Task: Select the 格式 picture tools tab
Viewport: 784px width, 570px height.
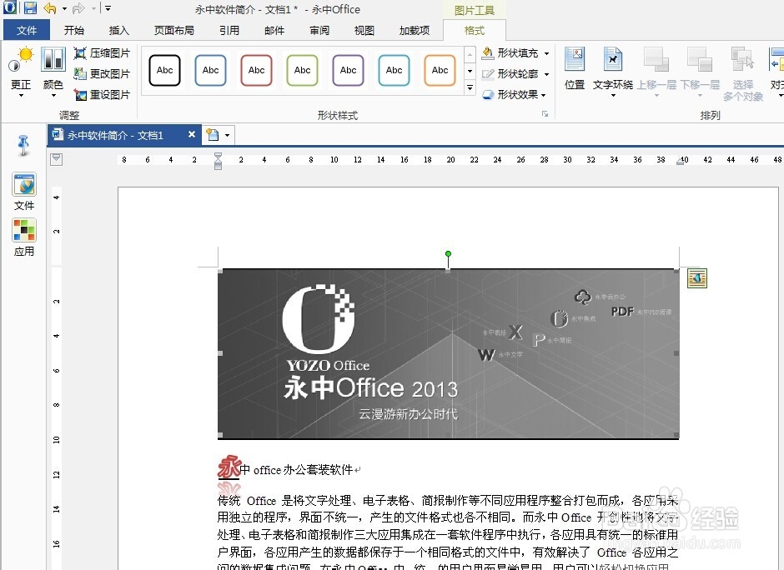Action: pos(474,31)
